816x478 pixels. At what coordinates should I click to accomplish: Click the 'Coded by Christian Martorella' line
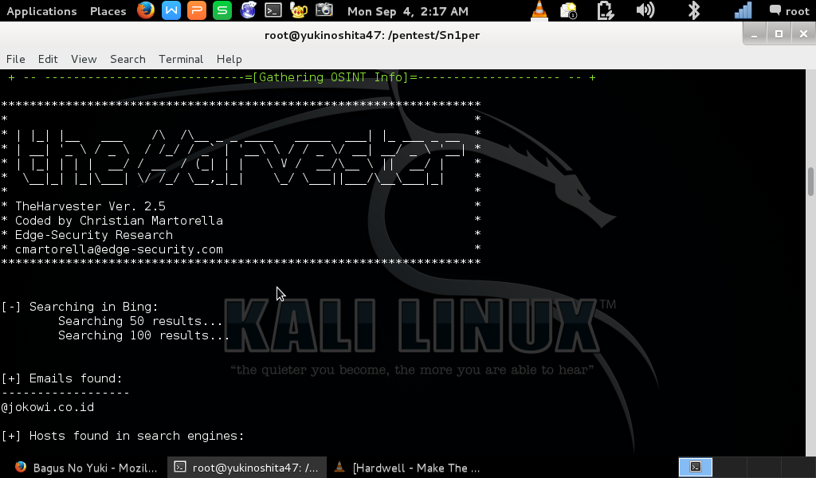pos(119,221)
